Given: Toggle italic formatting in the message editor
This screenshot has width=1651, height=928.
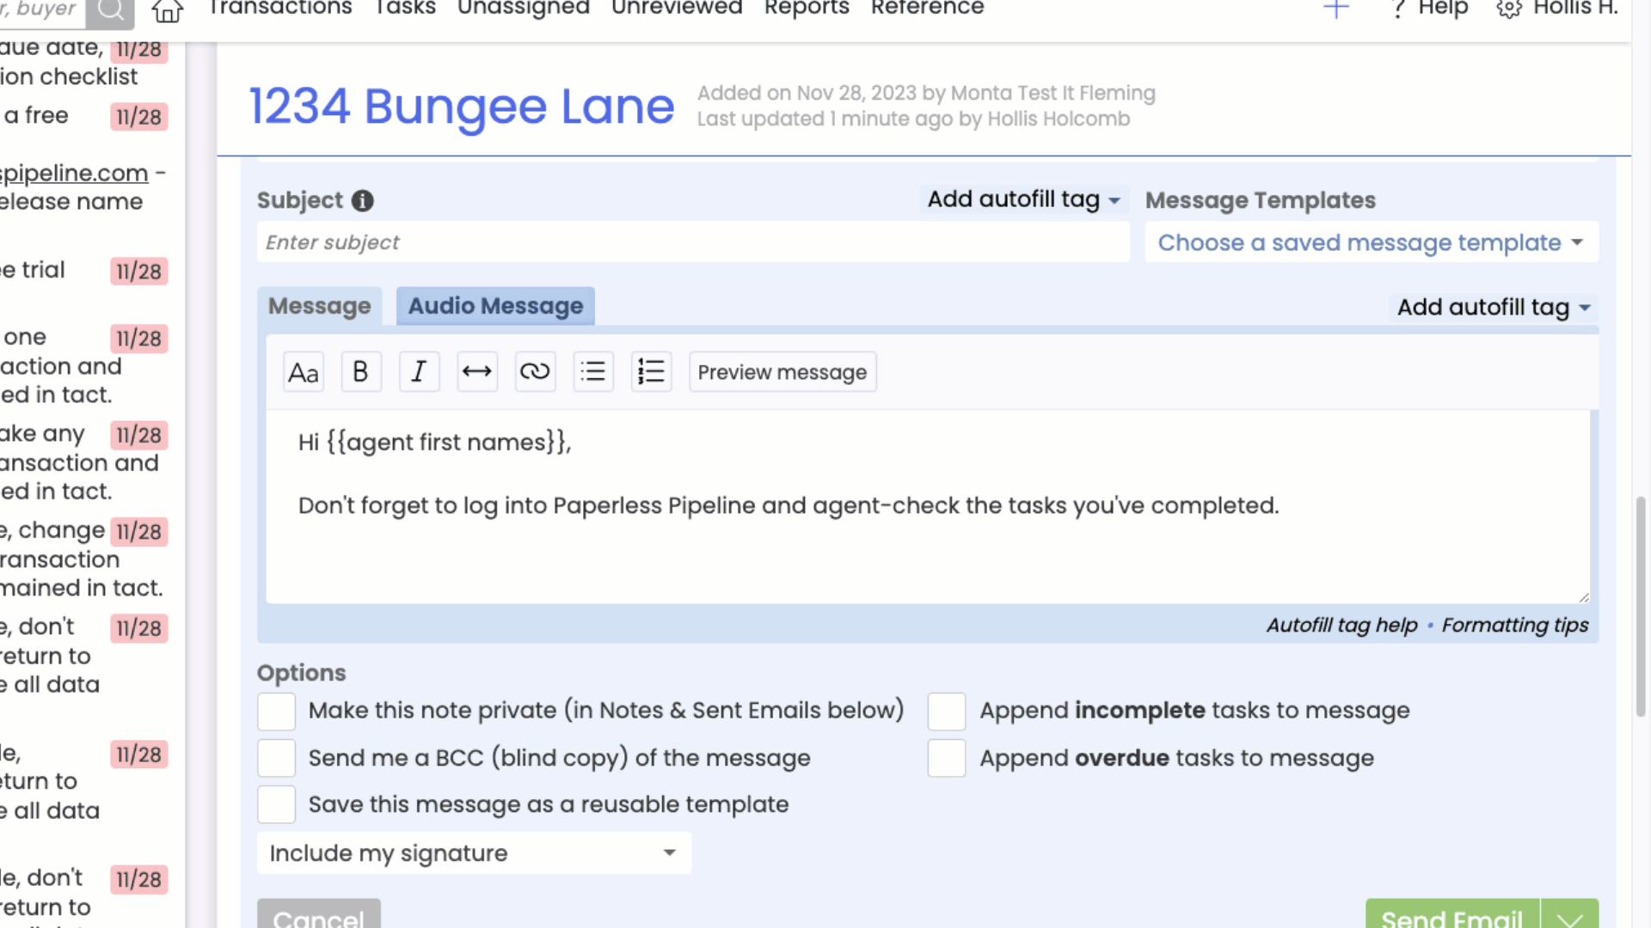Looking at the screenshot, I should 419,372.
